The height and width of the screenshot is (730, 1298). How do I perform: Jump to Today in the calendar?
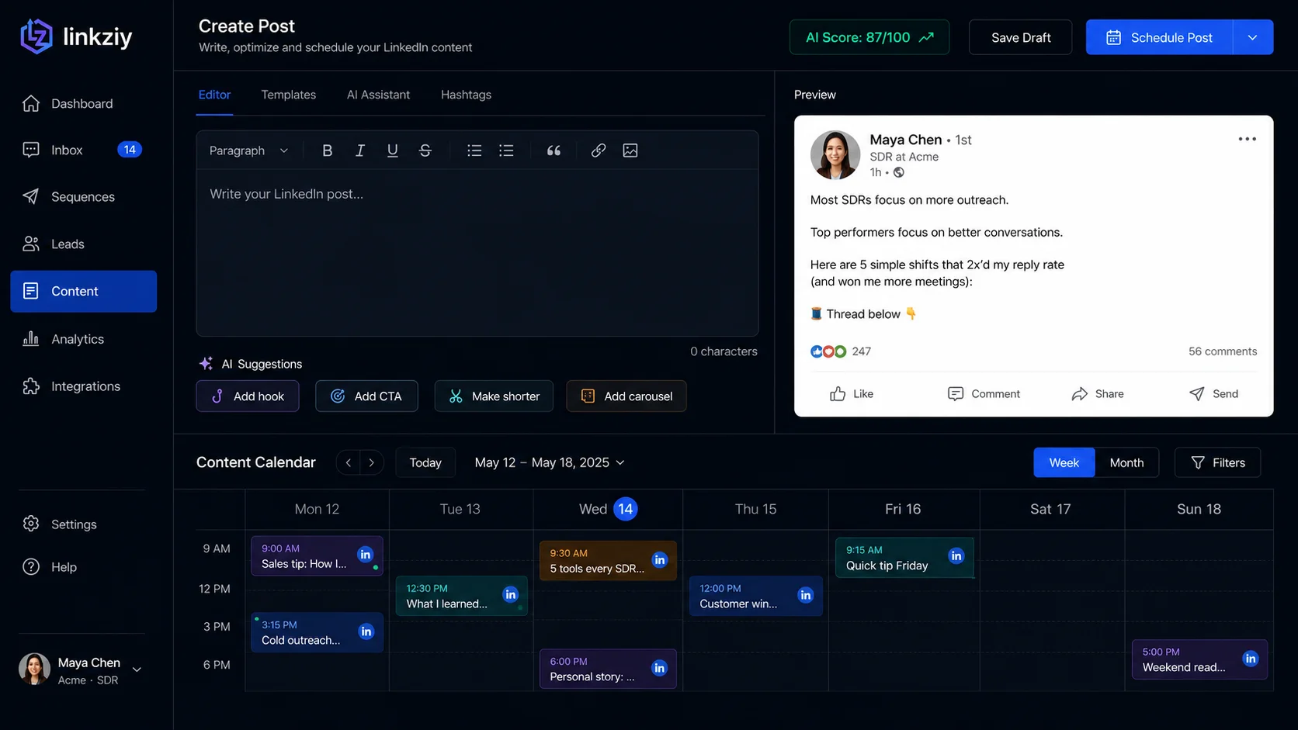pos(425,462)
